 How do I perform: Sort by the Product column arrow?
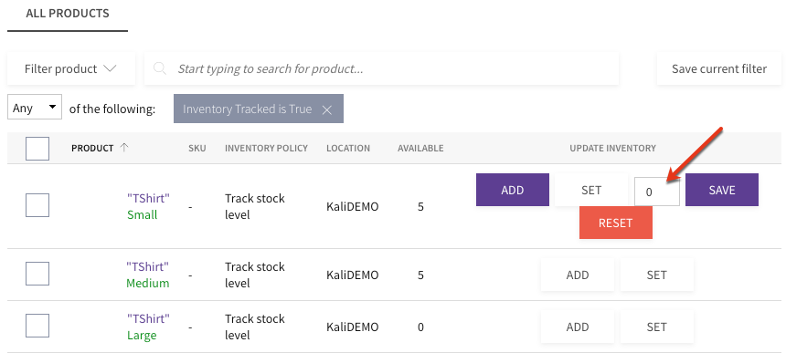[x=124, y=148]
